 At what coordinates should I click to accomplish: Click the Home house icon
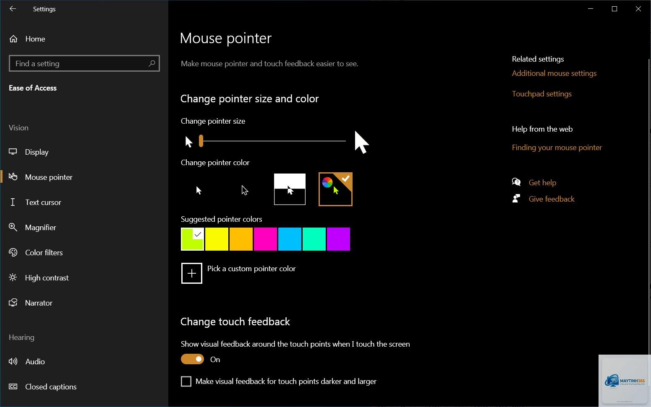[13, 39]
